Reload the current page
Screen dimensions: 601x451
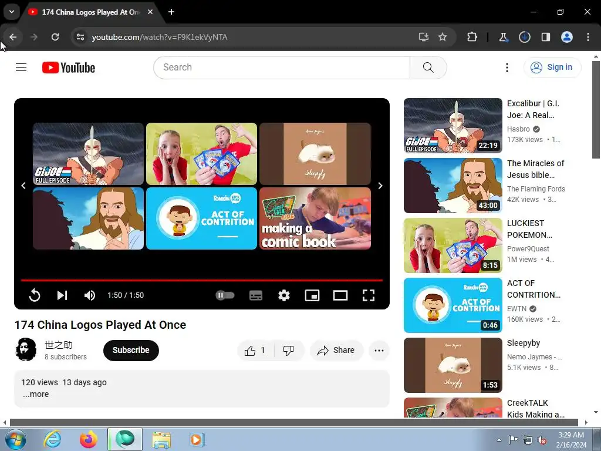tap(55, 37)
